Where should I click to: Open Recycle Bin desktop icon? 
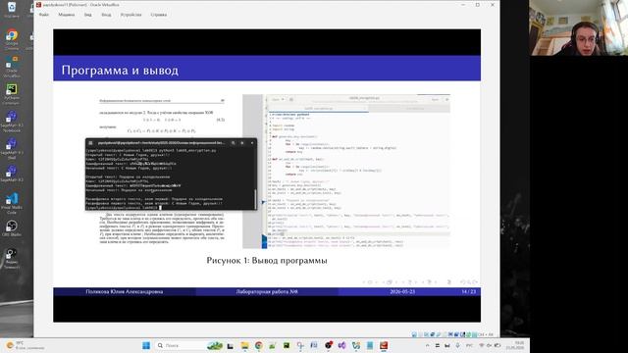pyautogui.click(x=12, y=10)
